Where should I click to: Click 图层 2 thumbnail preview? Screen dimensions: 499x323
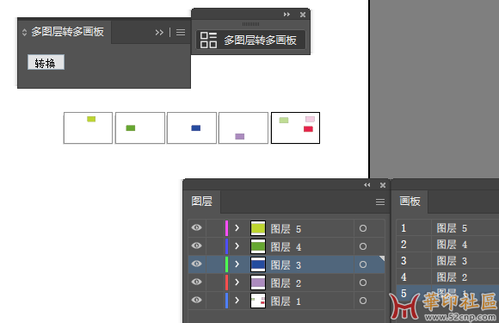point(258,283)
